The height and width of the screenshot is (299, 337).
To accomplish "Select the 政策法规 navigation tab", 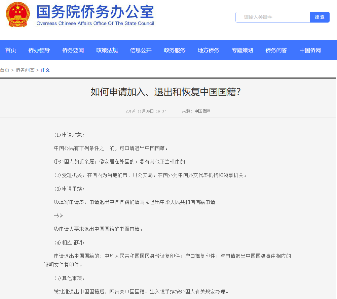I will (107, 49).
